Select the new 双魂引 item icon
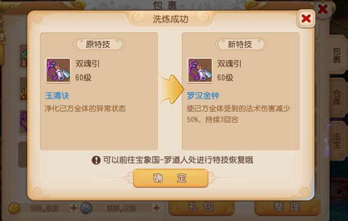The width and height of the screenshot is (348, 221). [x=200, y=71]
